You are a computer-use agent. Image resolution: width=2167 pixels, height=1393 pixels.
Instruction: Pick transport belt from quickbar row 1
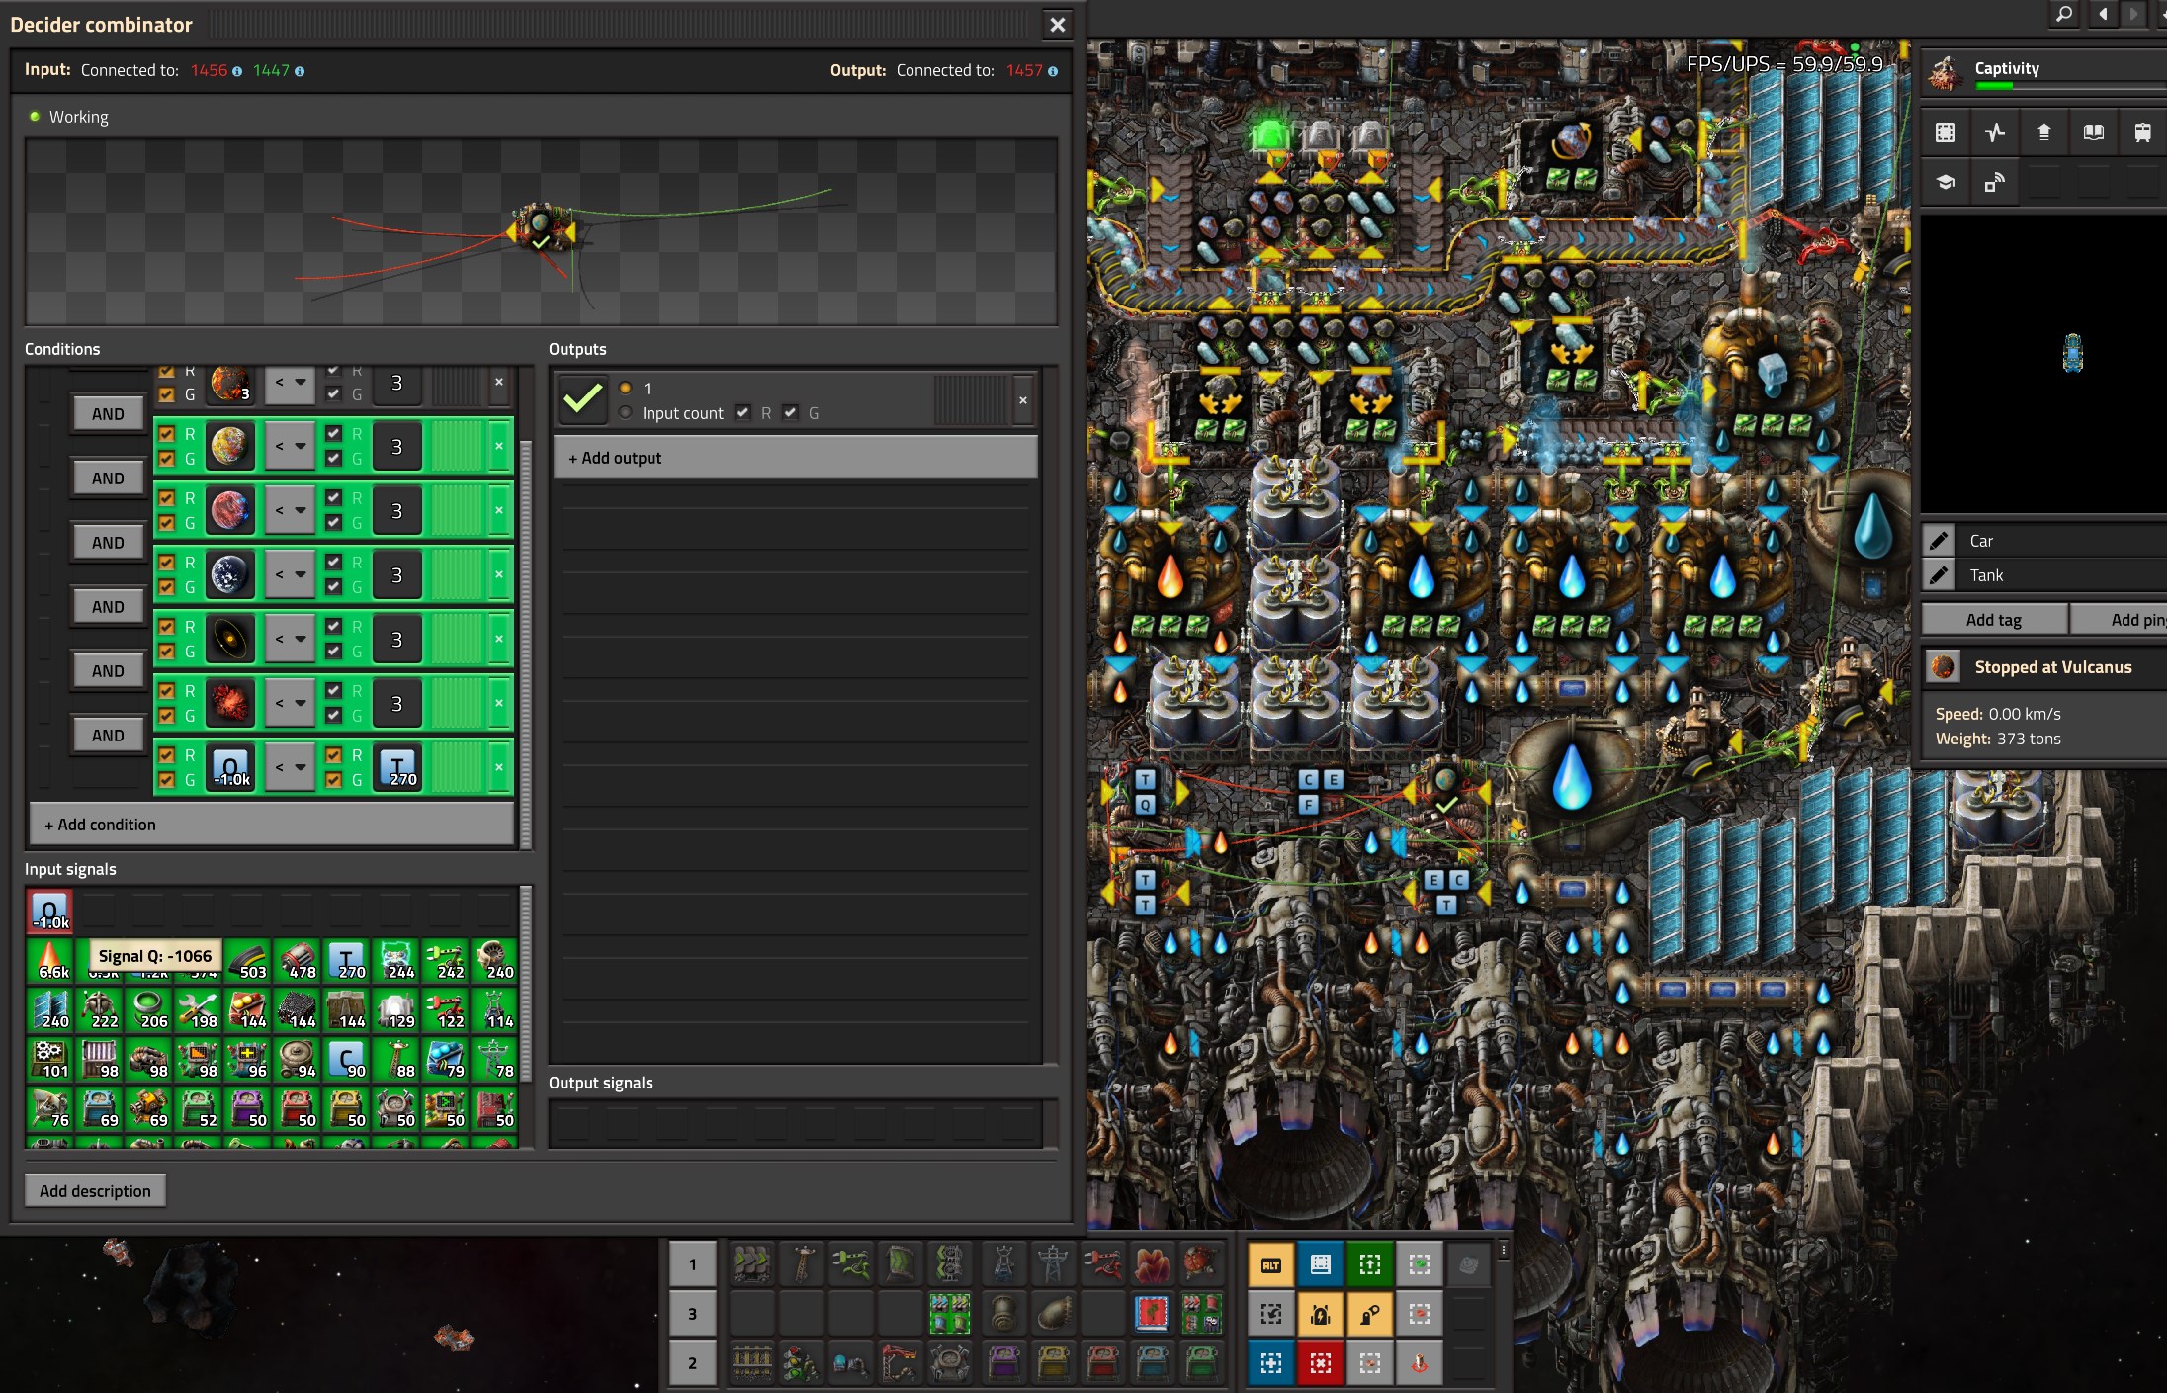coord(752,1264)
